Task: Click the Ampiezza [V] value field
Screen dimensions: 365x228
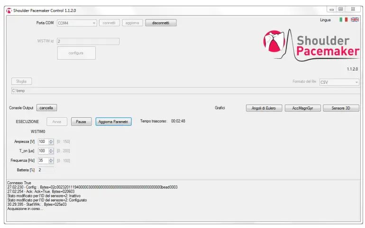Action: click(x=43, y=141)
